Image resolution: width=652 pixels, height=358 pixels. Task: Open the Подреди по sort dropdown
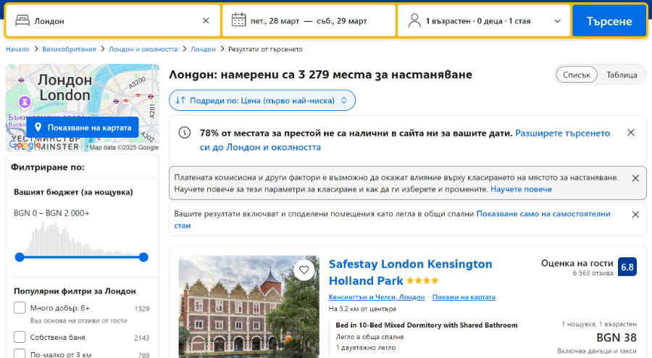pyautogui.click(x=262, y=100)
